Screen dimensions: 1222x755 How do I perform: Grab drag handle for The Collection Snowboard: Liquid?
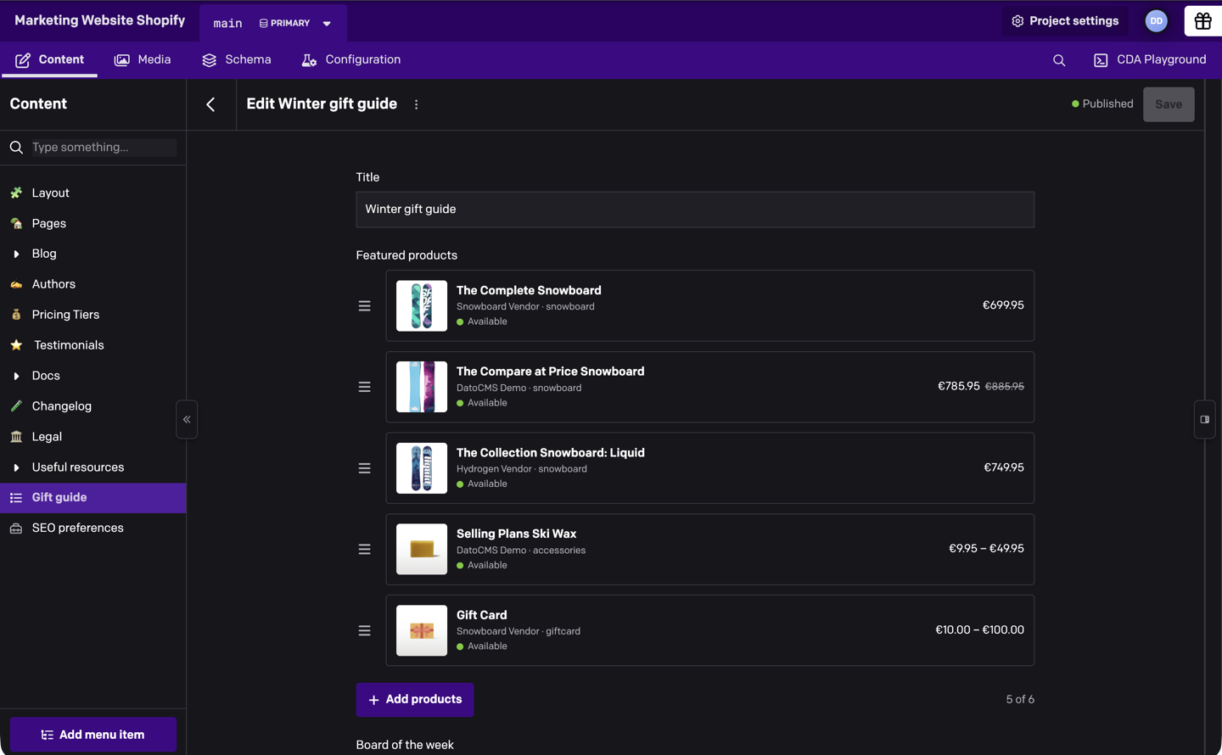pos(364,468)
